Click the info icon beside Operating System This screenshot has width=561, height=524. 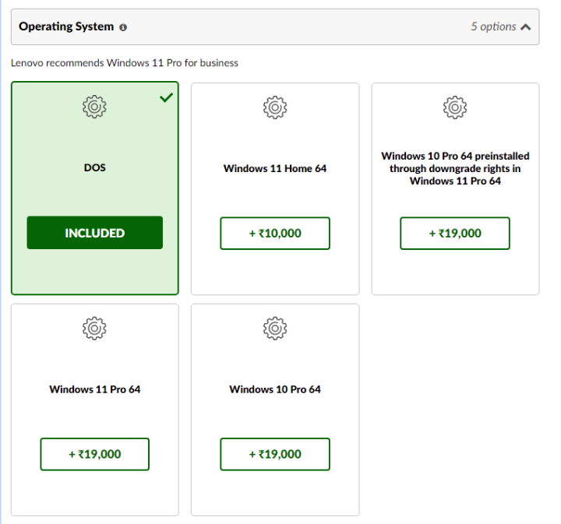pos(123,27)
